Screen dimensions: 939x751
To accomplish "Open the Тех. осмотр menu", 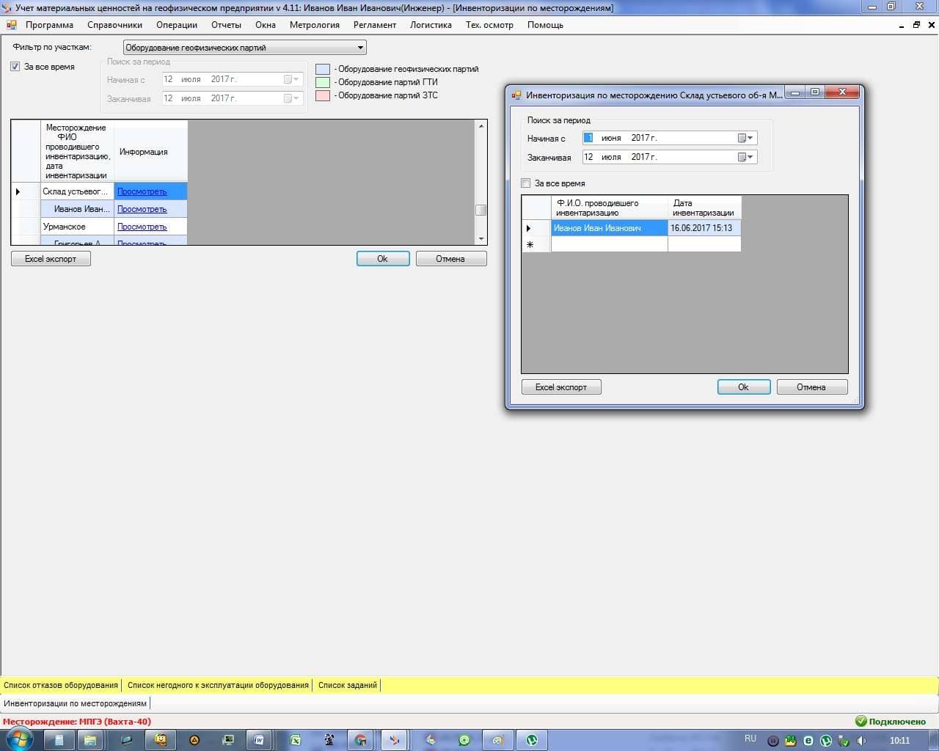I will coord(489,25).
